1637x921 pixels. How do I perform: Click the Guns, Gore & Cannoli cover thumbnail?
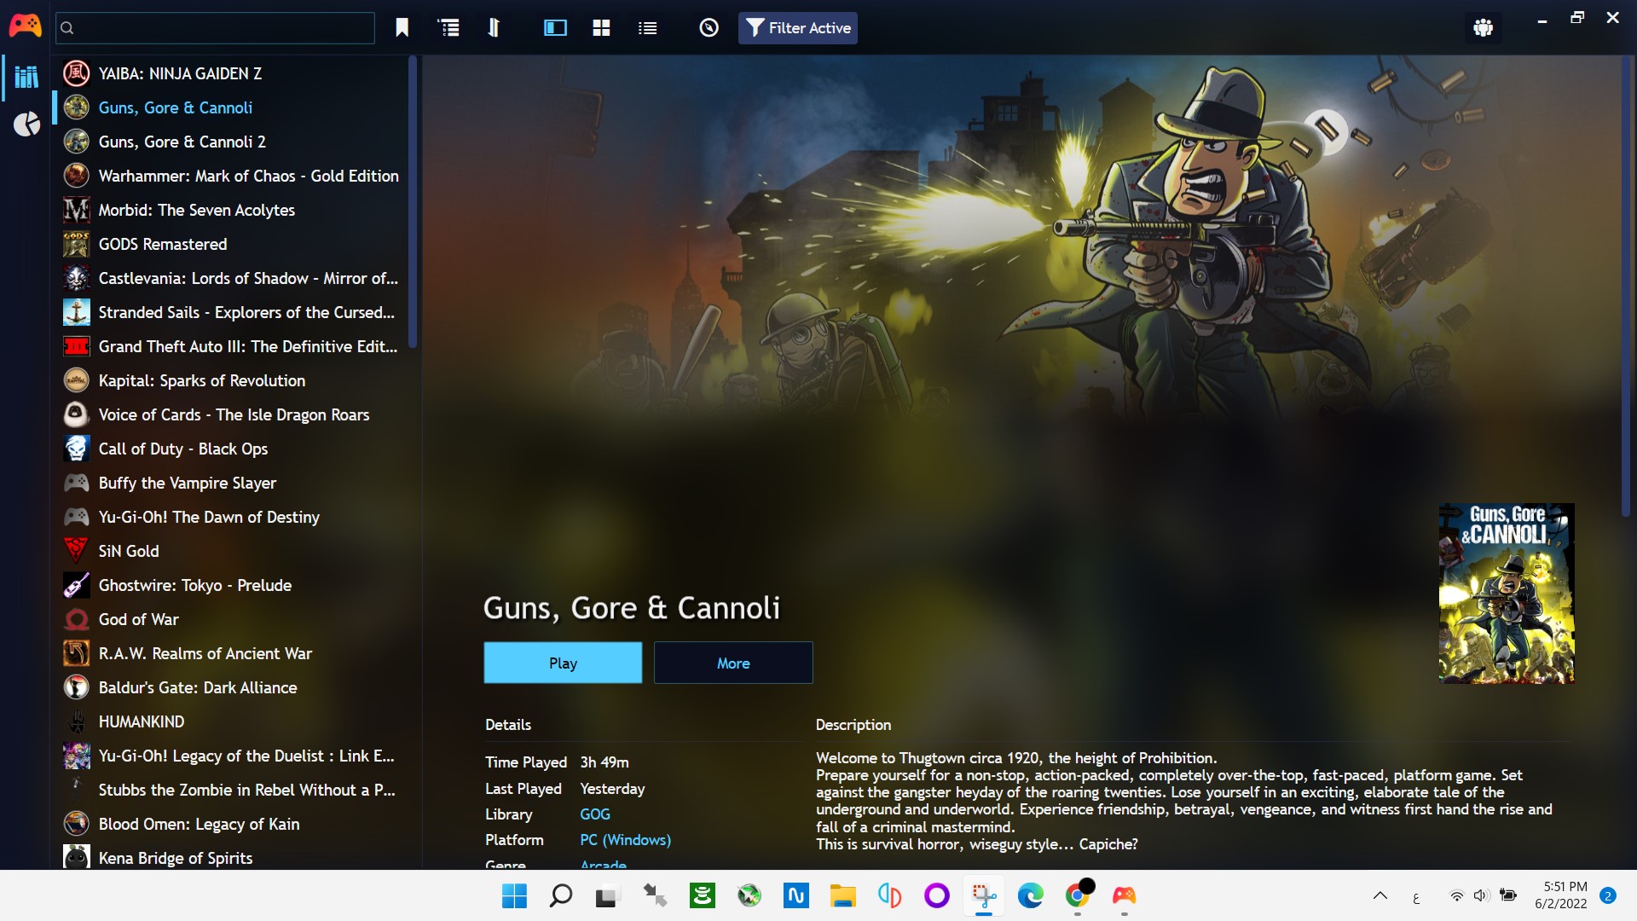click(1507, 594)
